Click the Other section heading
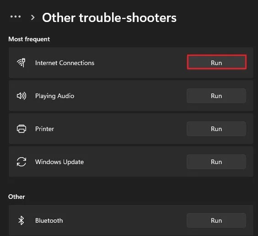This screenshot has height=236, width=258. (16, 197)
